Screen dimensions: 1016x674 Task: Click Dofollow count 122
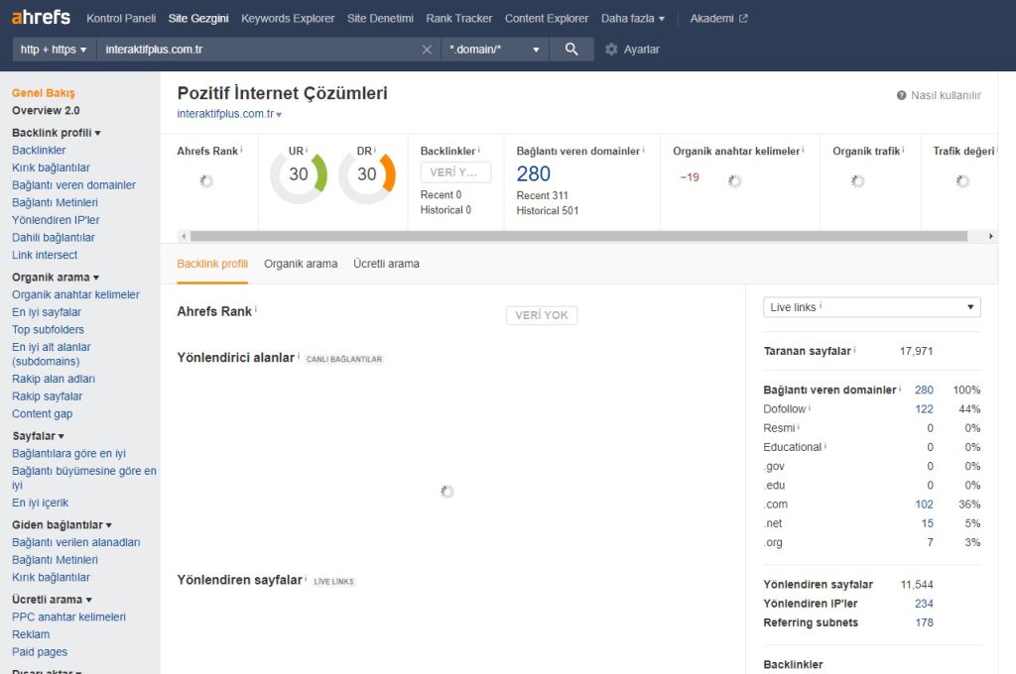(924, 409)
